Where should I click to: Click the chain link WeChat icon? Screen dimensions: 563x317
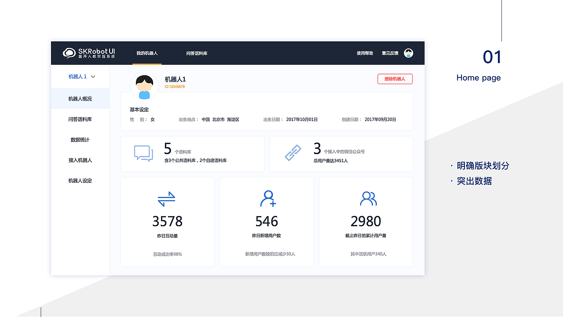[x=293, y=153]
